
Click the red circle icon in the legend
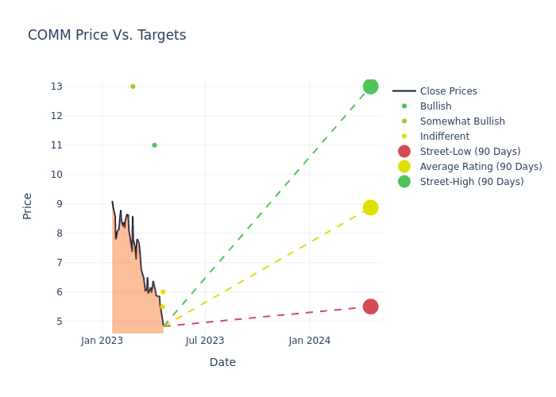coord(404,152)
